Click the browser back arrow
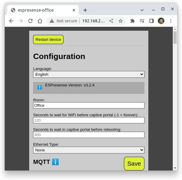Image resolution: width=182 pixels, height=180 pixels. 11,21
